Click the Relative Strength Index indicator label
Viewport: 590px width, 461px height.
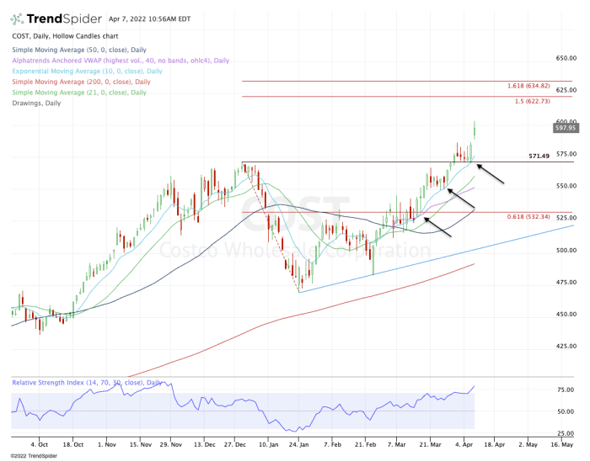tap(88, 383)
